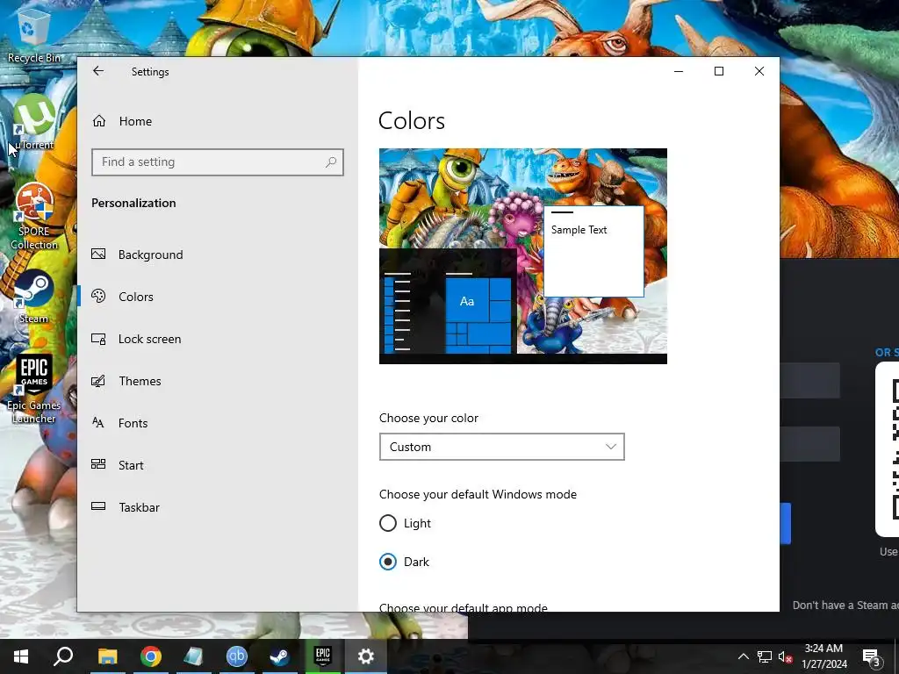This screenshot has width=899, height=674.
Task: Select uTorrent desktop shortcut
Action: click(x=34, y=121)
